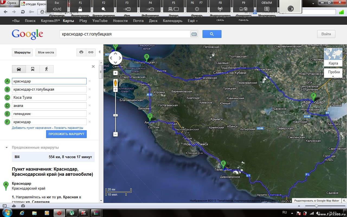Click the map zoom slider handle

[115, 115]
